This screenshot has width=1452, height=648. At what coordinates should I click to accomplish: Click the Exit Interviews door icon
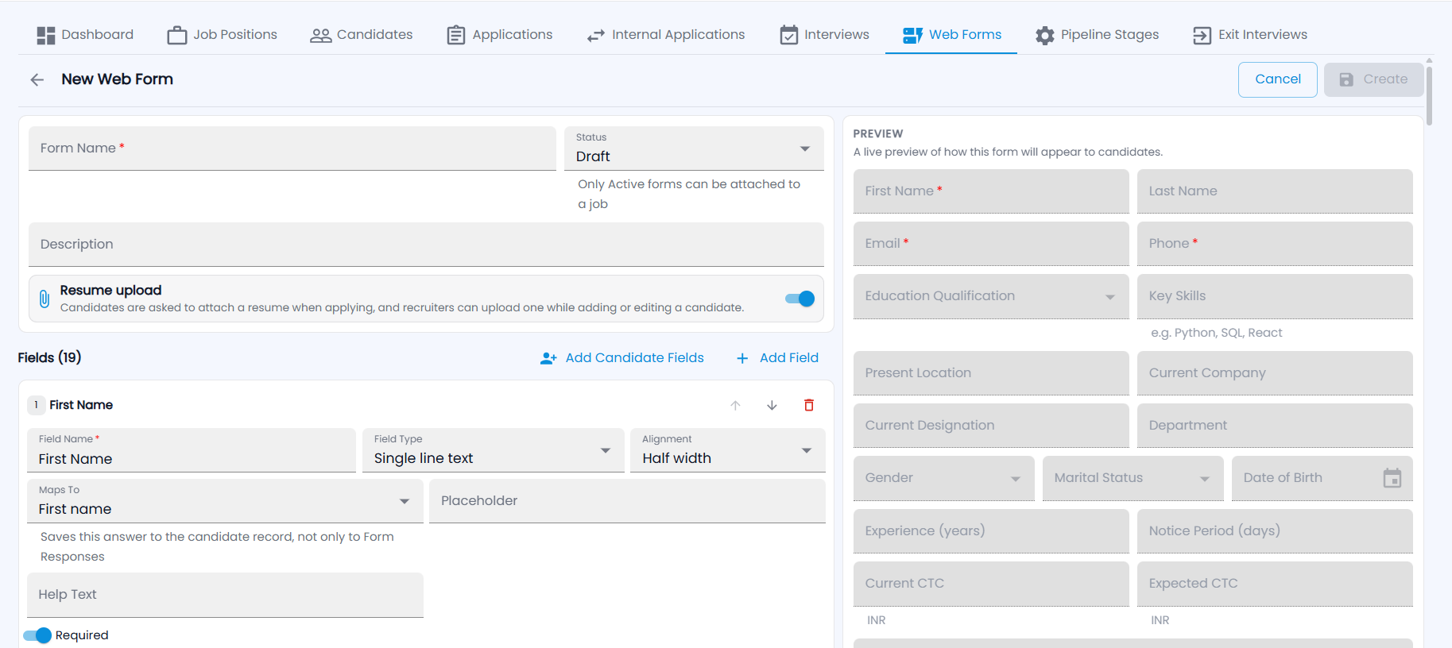point(1202,35)
